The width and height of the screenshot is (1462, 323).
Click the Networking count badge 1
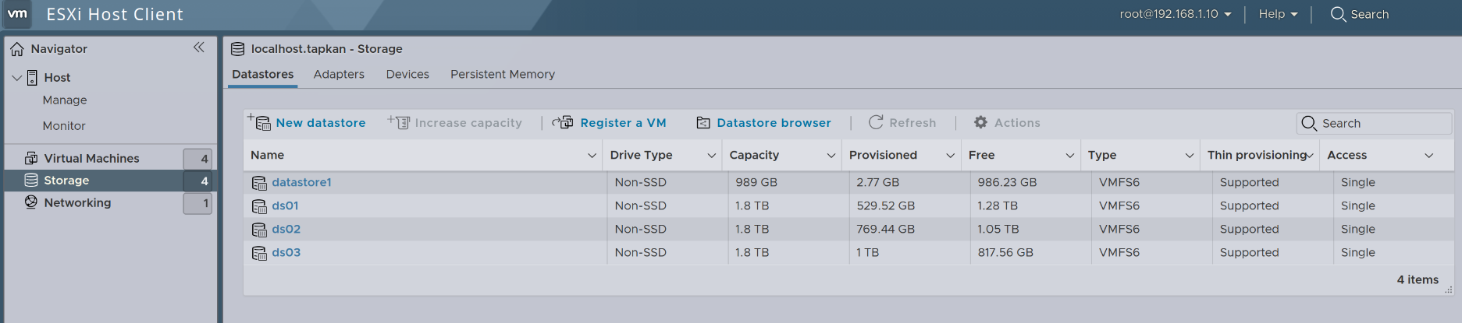pyautogui.click(x=197, y=203)
